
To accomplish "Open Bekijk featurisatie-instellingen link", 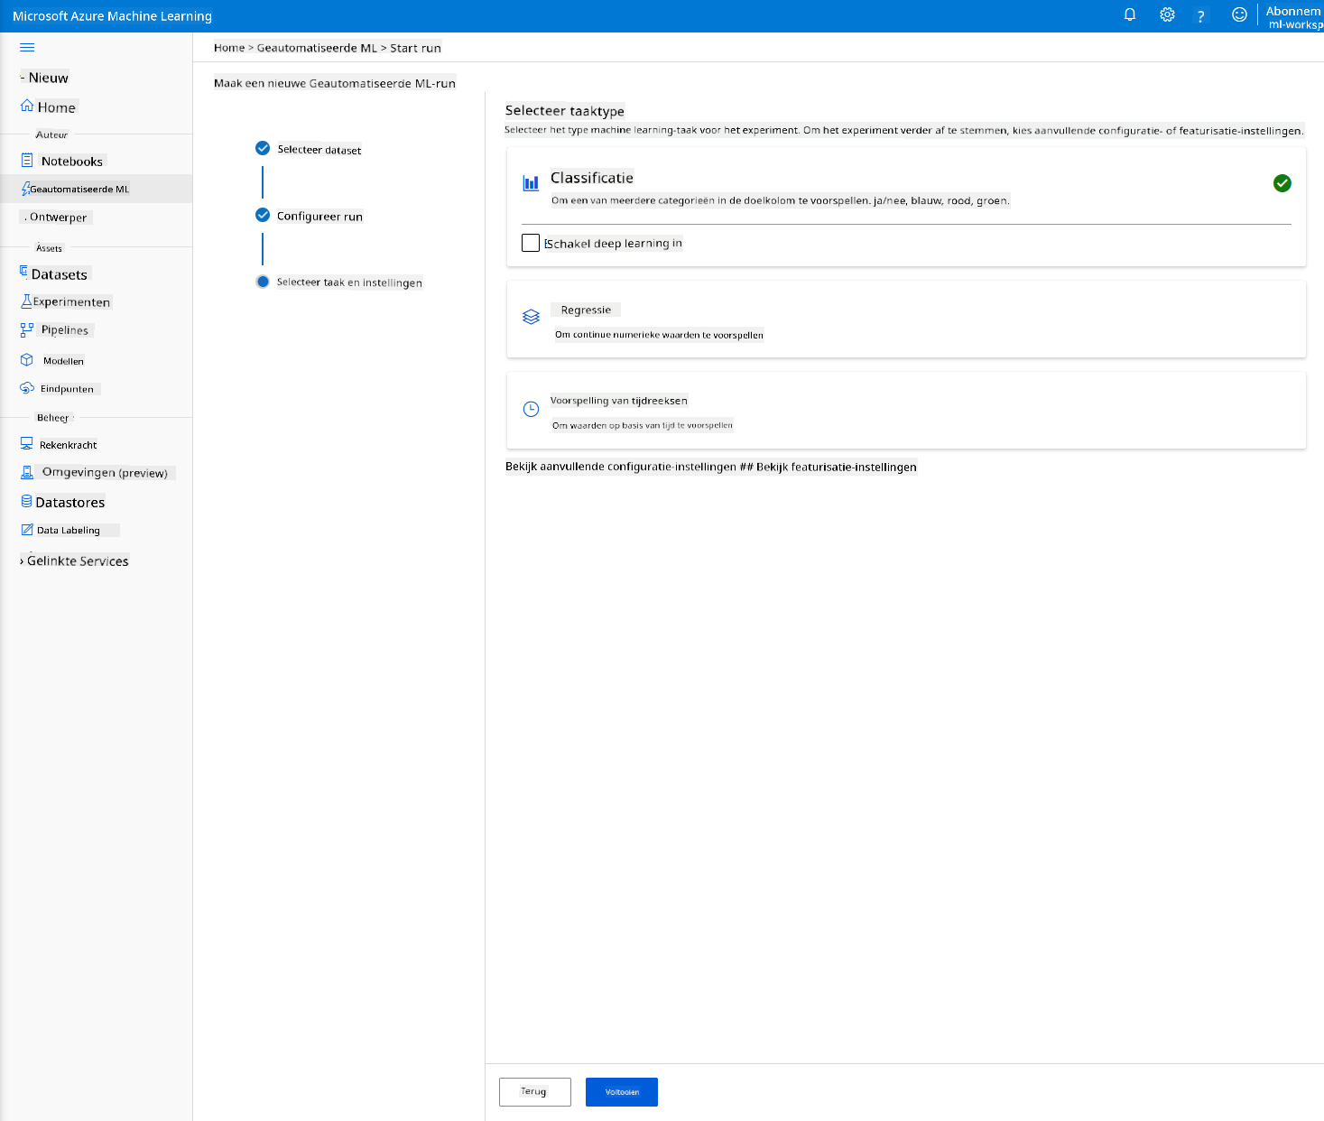I will click(x=837, y=467).
